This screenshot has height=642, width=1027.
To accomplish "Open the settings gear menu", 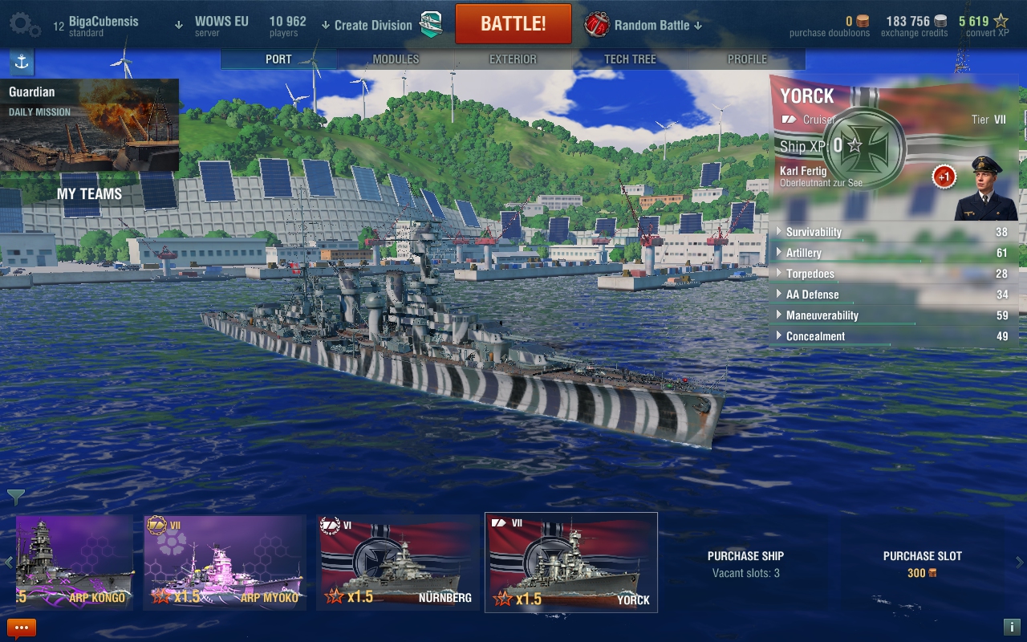I will [25, 24].
